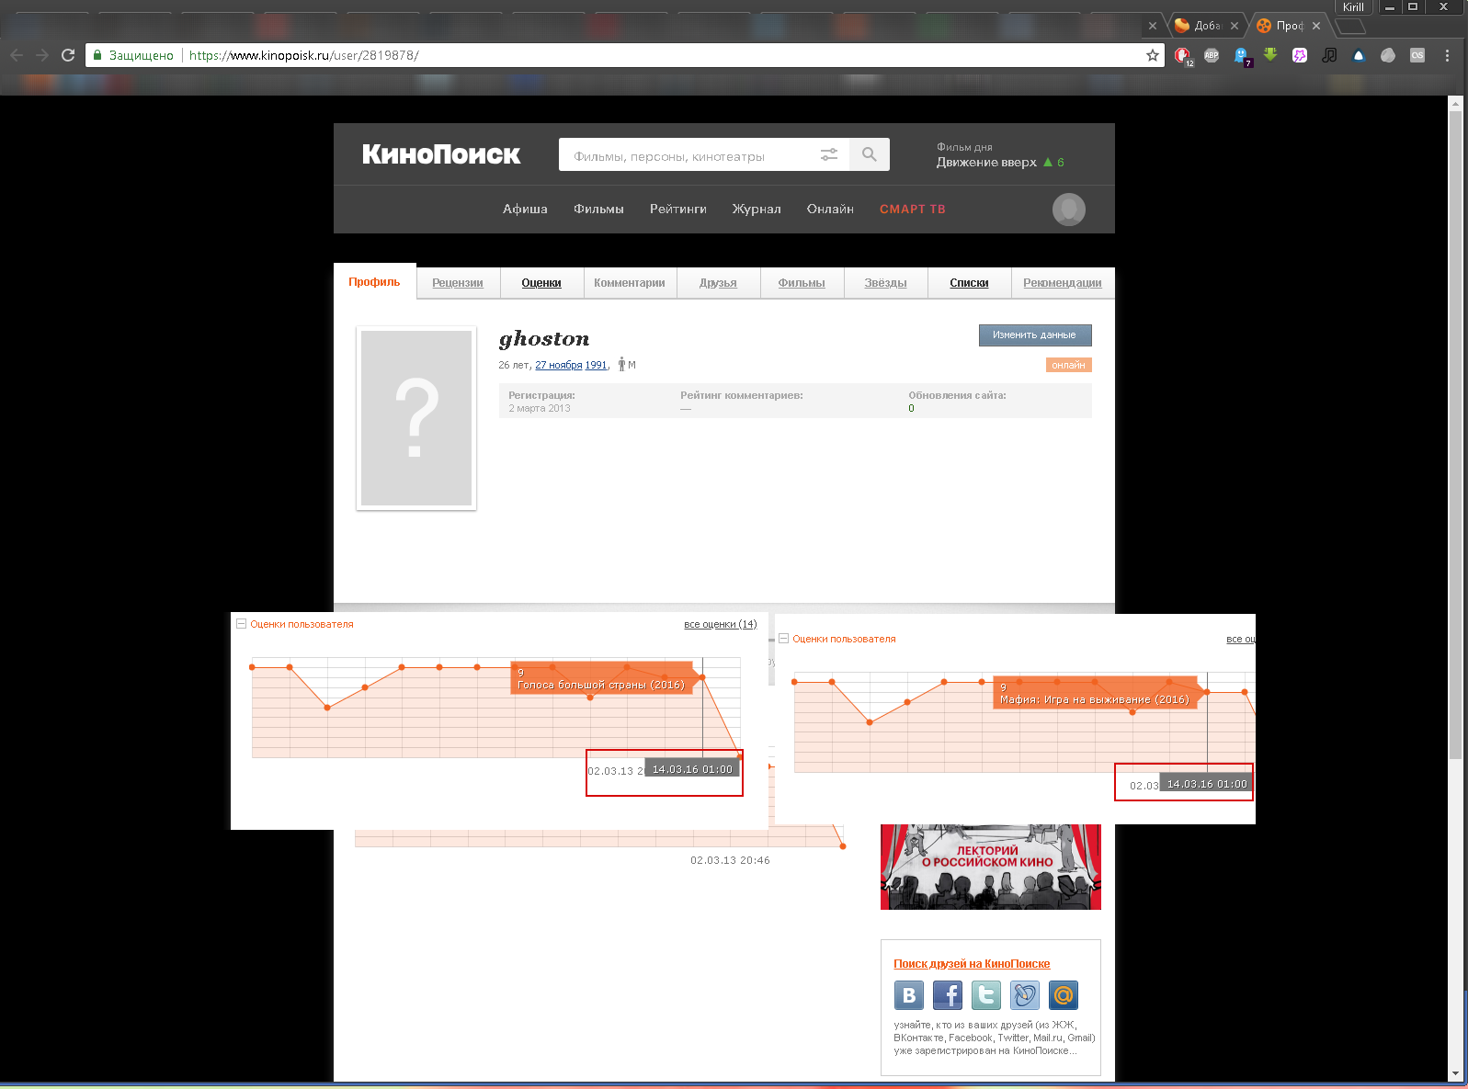Find friends via the Twitter icon
The height and width of the screenshot is (1089, 1468).
pos(986,995)
